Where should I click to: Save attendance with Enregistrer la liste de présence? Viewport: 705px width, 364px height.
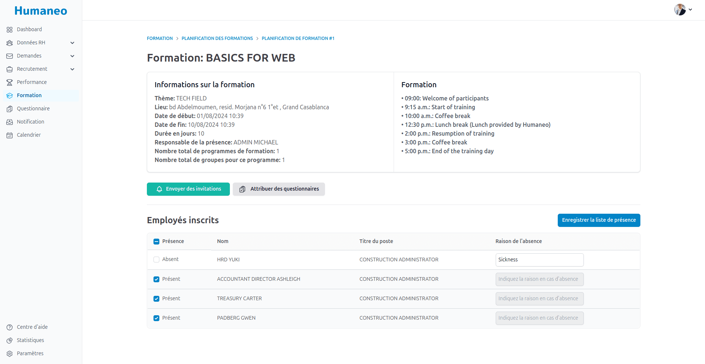tap(599, 220)
